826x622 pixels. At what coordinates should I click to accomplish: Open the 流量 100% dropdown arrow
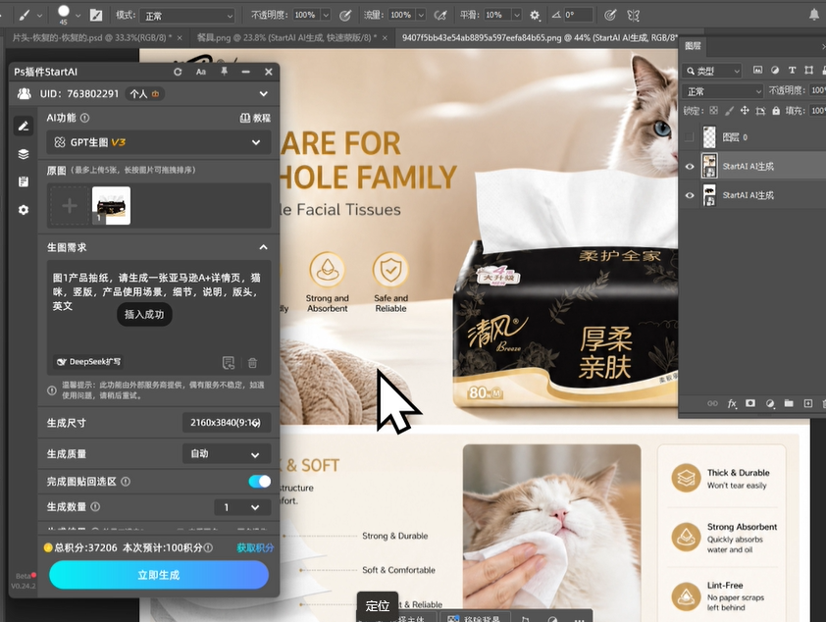421,16
